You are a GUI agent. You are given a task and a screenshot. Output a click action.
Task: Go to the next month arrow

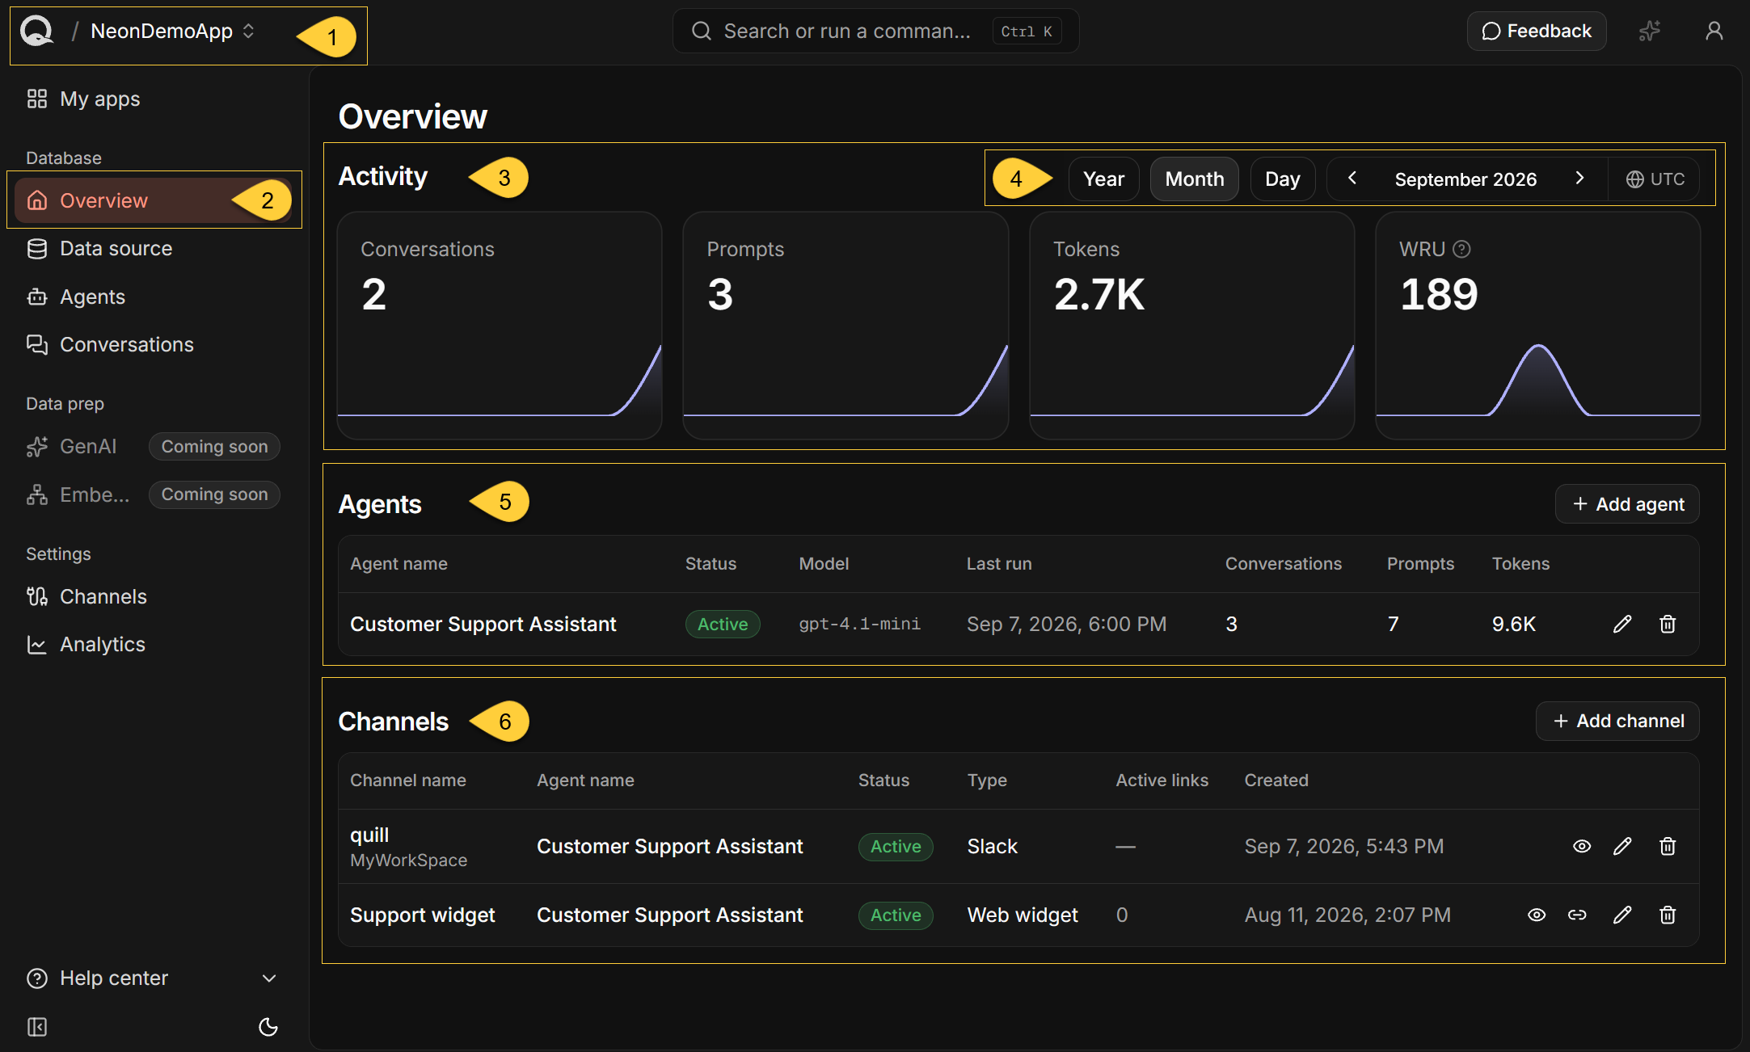tap(1579, 179)
